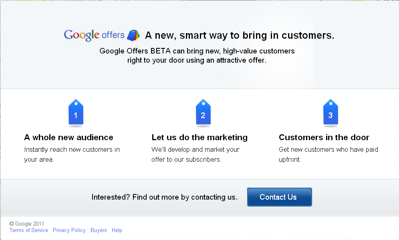Open the Terms of Service link
Viewport: 399px width, 240px height.
(29, 230)
